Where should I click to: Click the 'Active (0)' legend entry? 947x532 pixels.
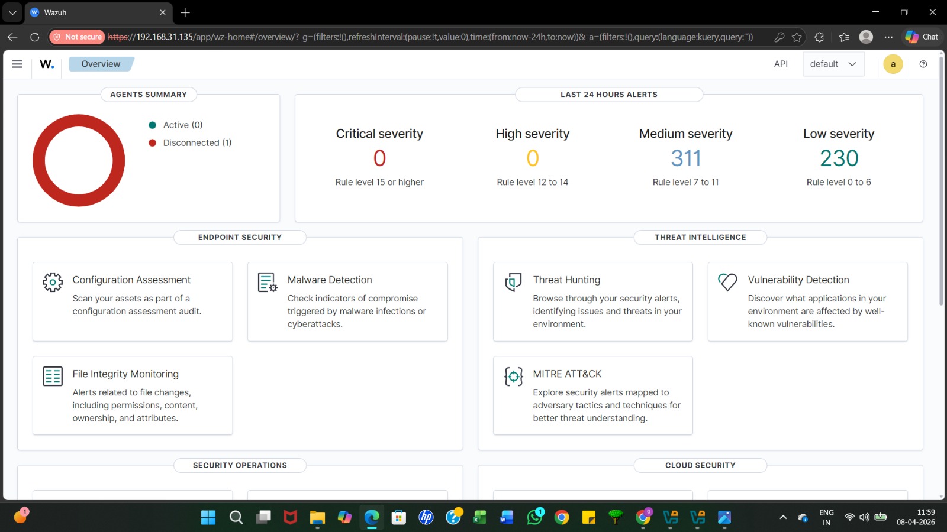(176, 125)
